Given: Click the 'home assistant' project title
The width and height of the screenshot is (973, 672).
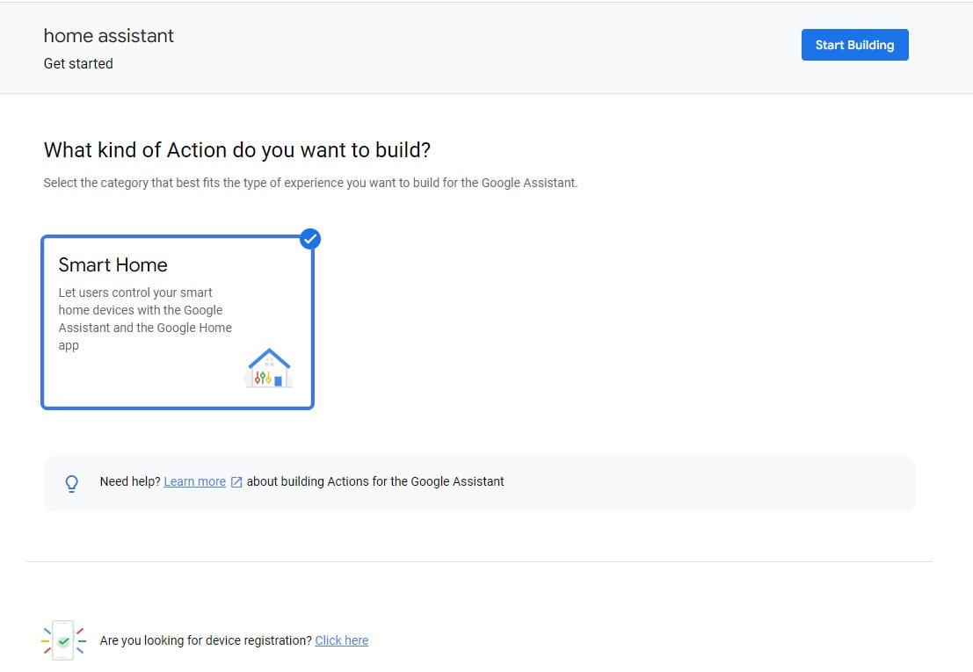Looking at the screenshot, I should point(109,36).
